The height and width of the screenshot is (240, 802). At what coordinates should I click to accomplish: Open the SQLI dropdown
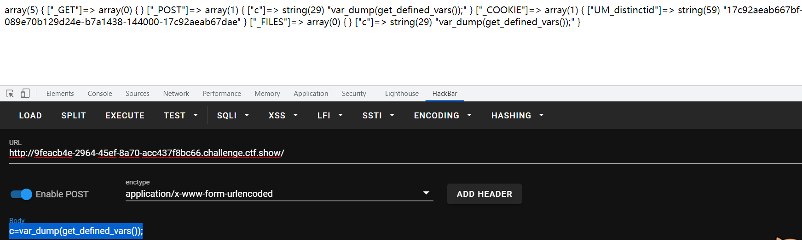click(232, 116)
